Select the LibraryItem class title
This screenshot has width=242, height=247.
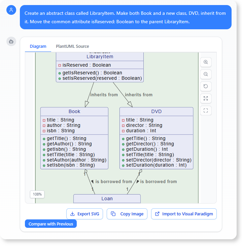[x=100, y=57]
